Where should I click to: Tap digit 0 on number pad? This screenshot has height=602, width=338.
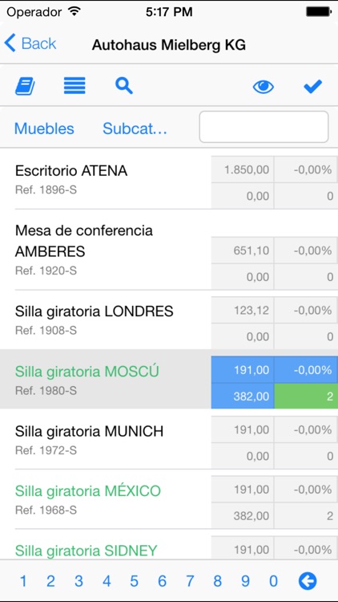coord(273,581)
